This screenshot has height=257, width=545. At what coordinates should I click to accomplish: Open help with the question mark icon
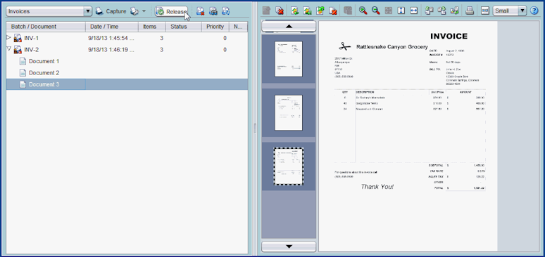click(x=534, y=11)
